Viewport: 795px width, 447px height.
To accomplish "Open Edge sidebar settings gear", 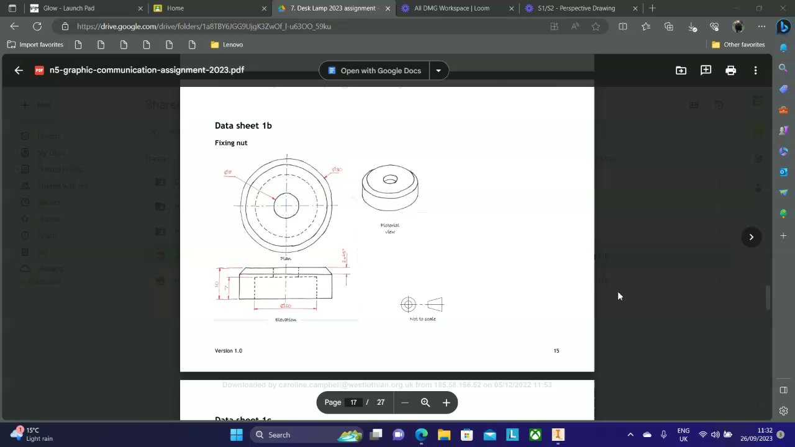I will [x=783, y=411].
